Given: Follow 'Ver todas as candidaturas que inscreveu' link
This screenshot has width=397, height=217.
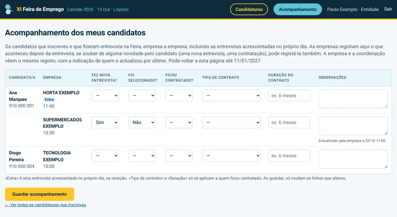Looking at the screenshot, I should point(45,205).
